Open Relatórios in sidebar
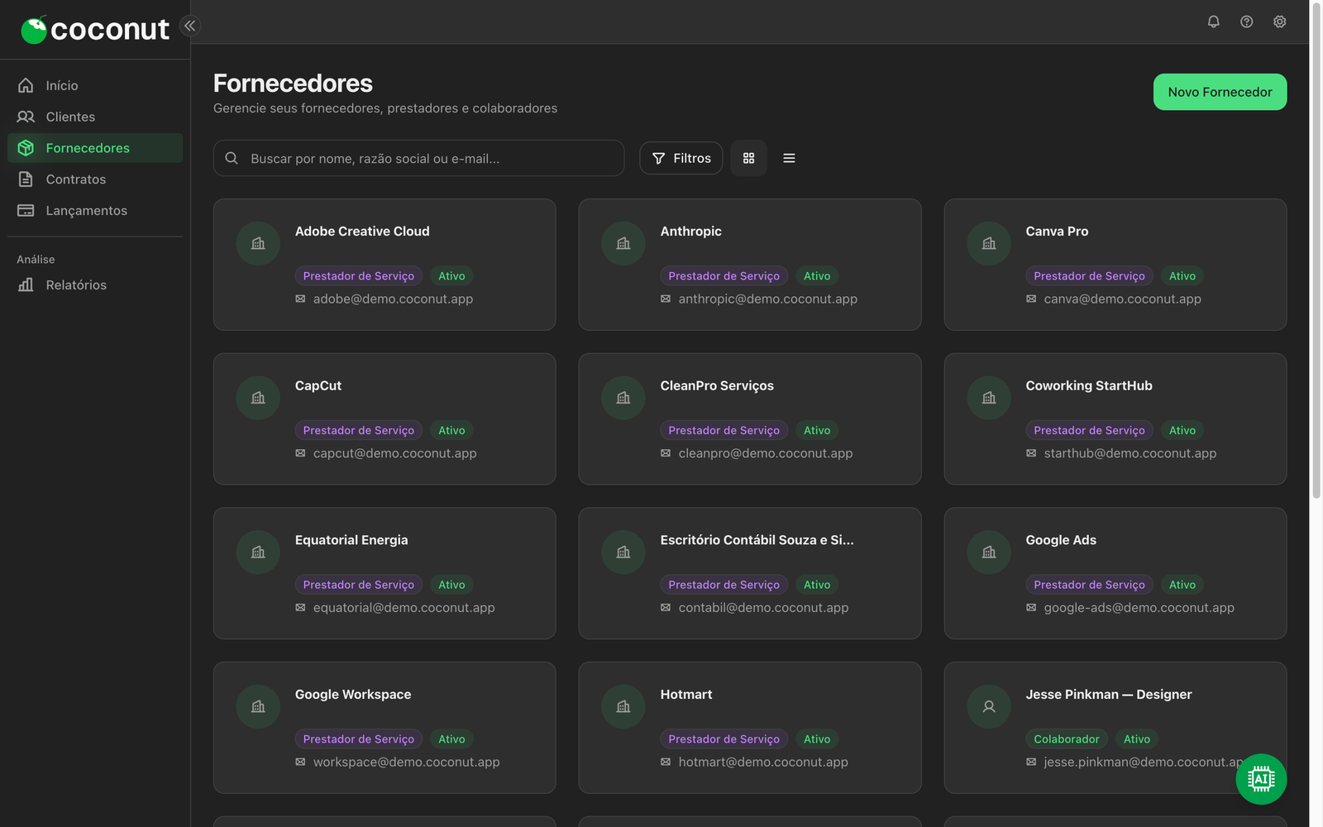 (95, 285)
